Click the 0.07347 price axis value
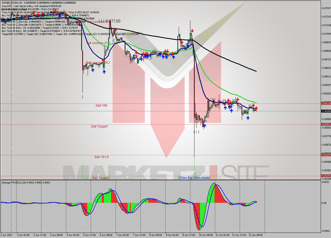Viewport: 331px width, 238px height. coord(326,8)
